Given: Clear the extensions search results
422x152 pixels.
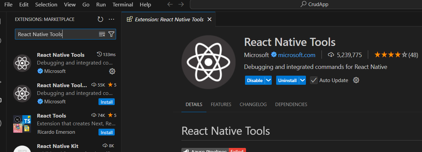Looking at the screenshot, I should coord(102,34).
